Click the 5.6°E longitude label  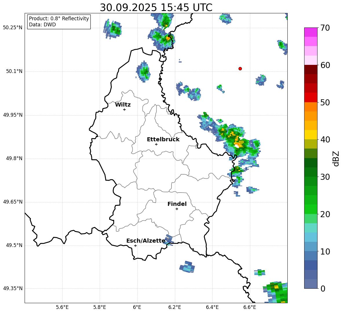tap(62, 307)
